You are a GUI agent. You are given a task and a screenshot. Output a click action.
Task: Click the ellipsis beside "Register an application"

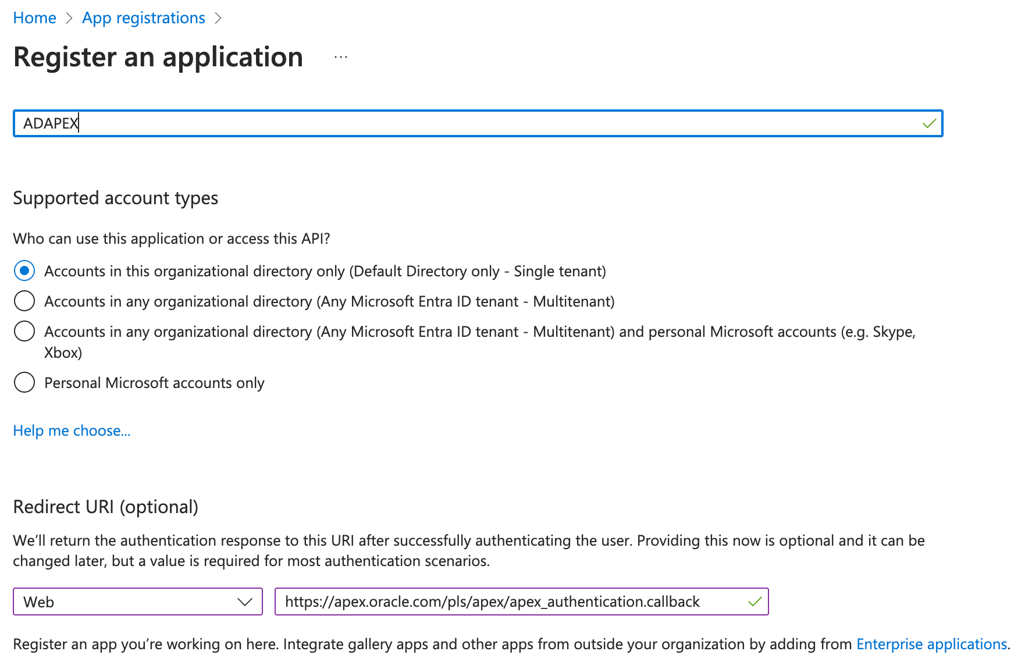click(x=340, y=56)
